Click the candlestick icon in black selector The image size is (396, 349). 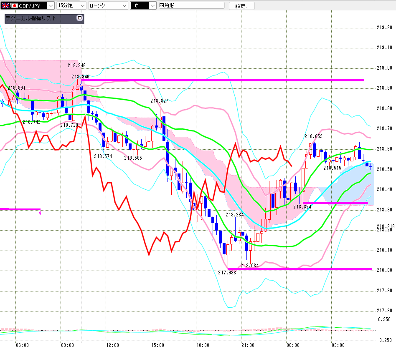(137, 5)
